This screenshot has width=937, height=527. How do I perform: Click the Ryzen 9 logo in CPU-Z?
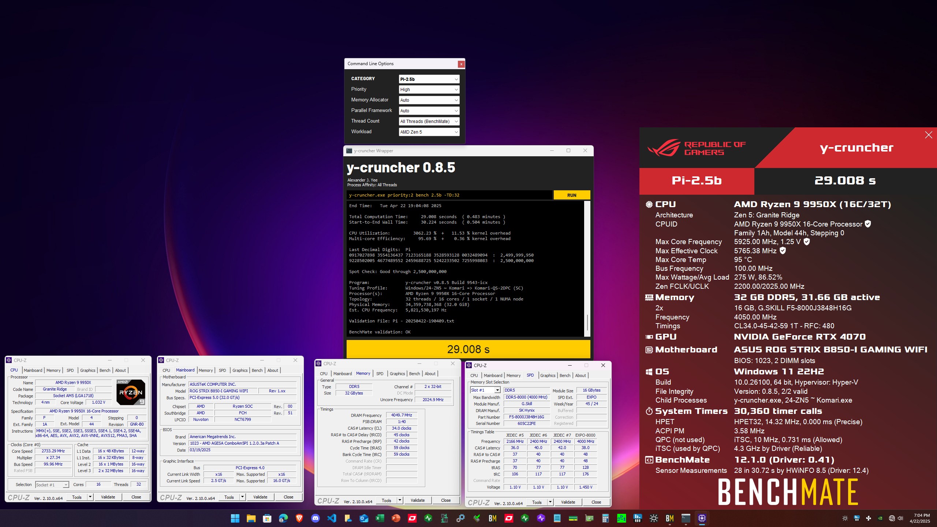tap(131, 392)
